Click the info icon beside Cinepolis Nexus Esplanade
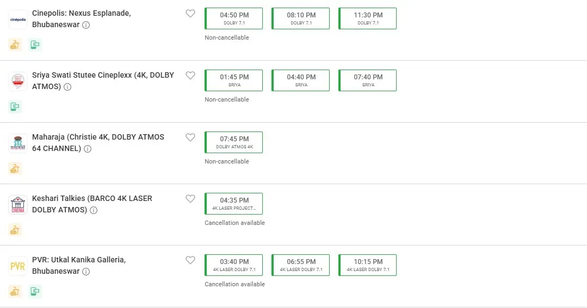This screenshot has height=308, width=587. [x=86, y=25]
